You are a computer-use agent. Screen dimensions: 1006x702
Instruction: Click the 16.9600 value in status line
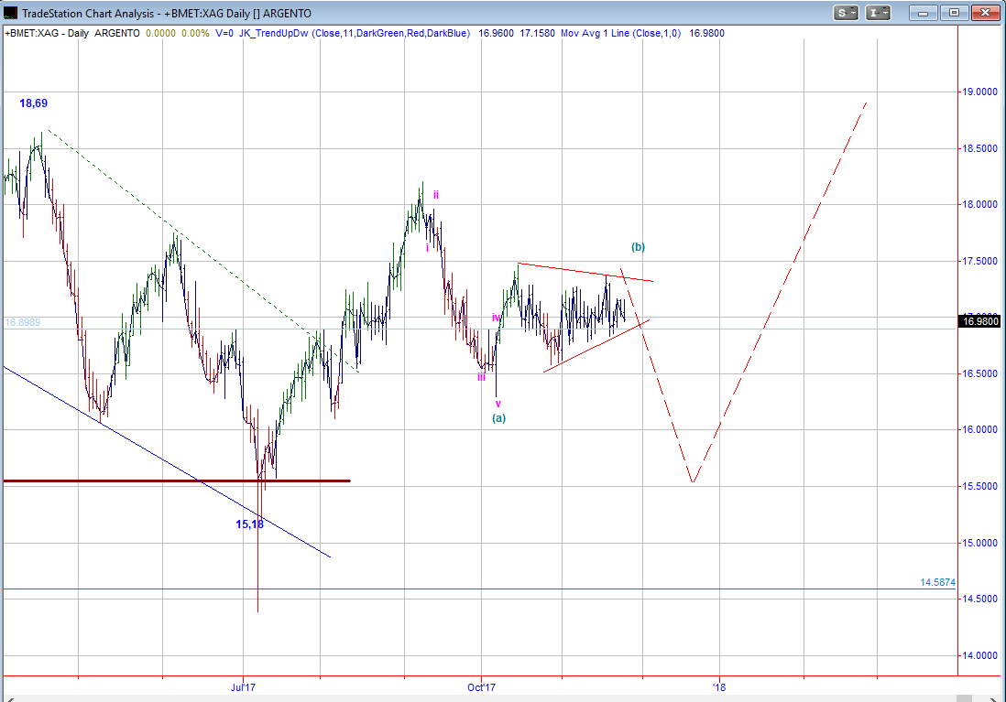tap(496, 33)
